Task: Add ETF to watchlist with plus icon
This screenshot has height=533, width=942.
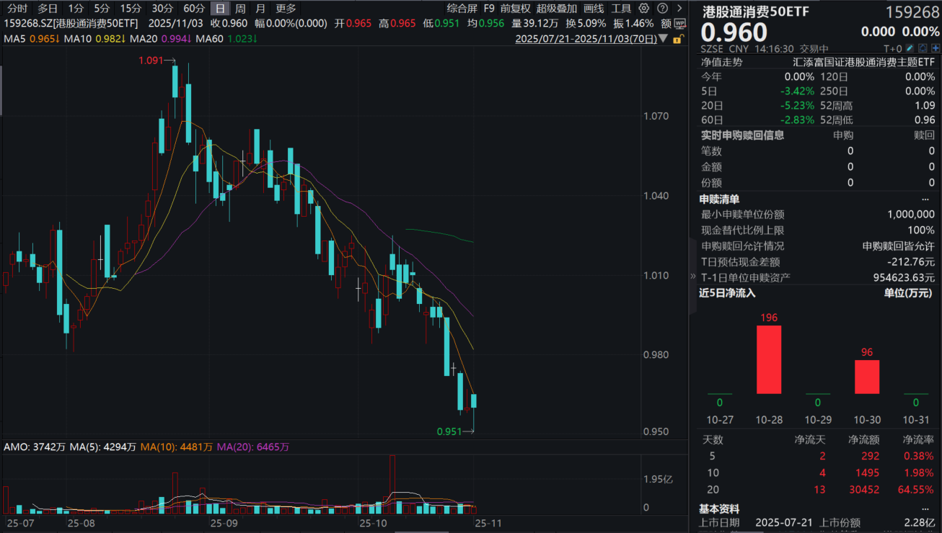Action: click(935, 48)
